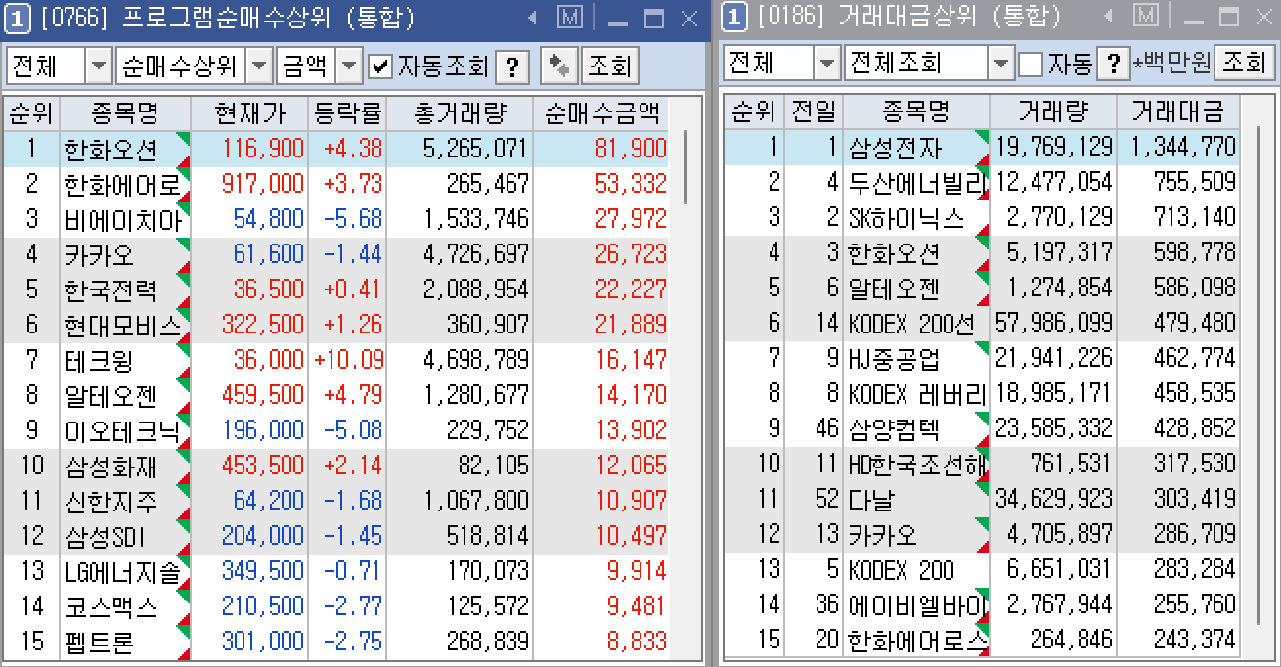Image resolution: width=1281 pixels, height=667 pixels.
Task: Select SK하이닉스 row
Action: 982,216
